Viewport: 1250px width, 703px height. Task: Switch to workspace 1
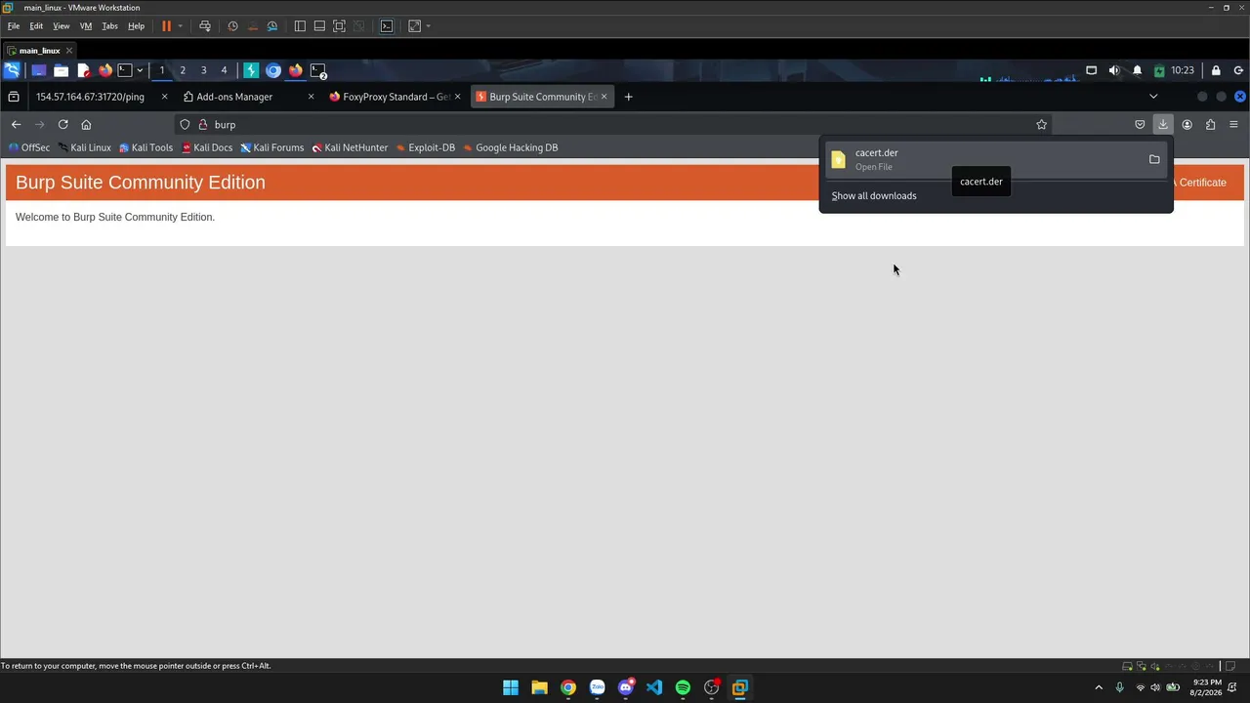[x=162, y=70]
